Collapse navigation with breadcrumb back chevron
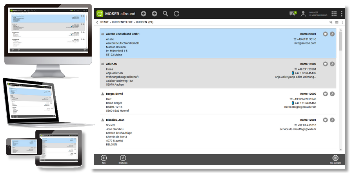 (x=97, y=22)
